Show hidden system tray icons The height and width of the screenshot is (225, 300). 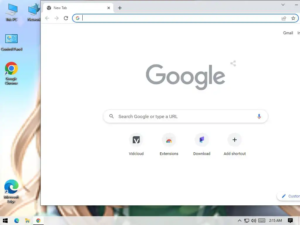tap(240, 221)
